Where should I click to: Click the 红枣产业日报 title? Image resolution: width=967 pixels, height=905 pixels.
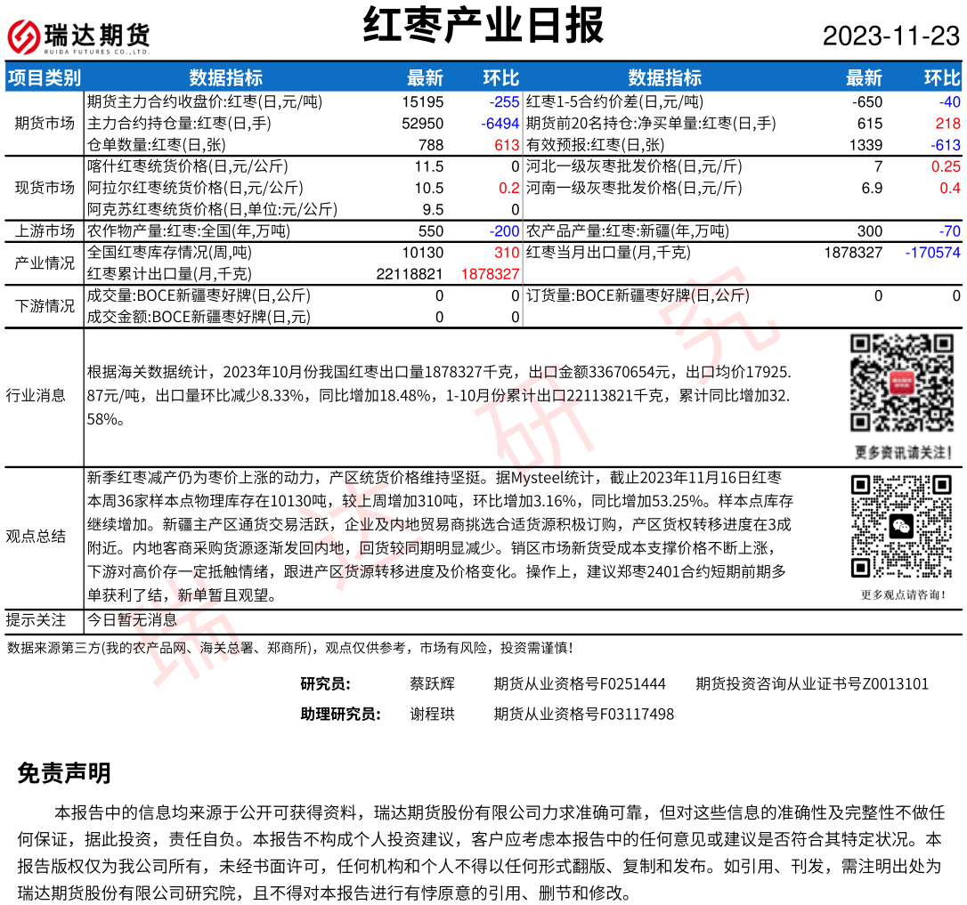[483, 25]
